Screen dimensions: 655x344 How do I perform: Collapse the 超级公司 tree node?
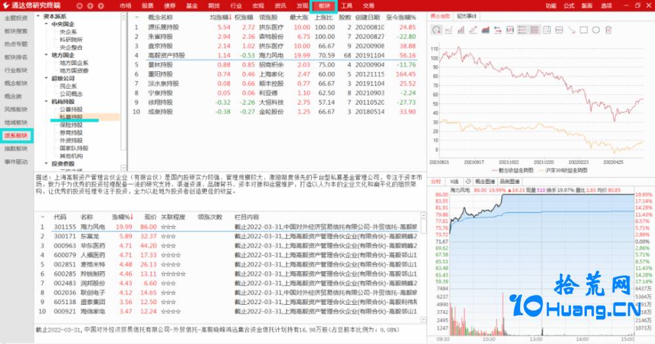[47, 78]
